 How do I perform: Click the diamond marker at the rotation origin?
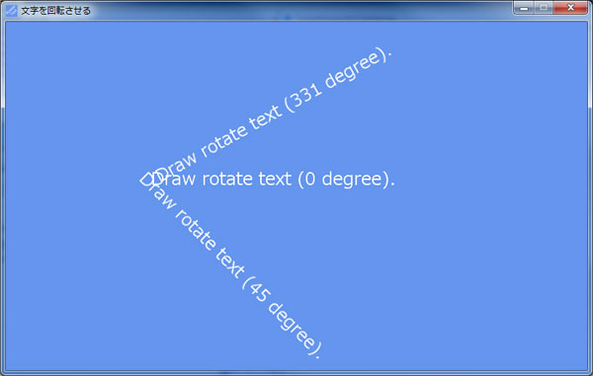pyautogui.click(x=145, y=180)
